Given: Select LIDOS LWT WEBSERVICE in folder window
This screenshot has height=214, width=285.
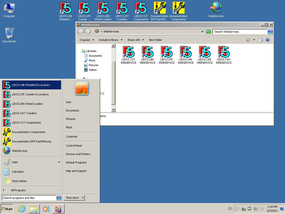Looking at the screenshot, I should pos(224,55).
